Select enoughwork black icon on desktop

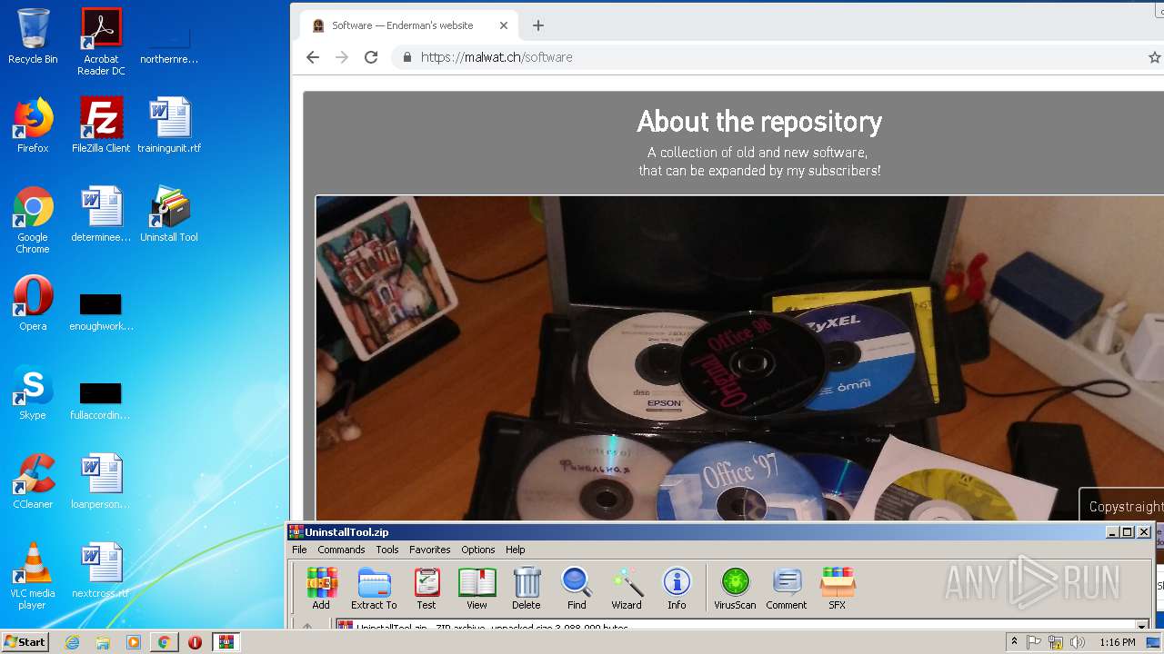[x=101, y=311]
